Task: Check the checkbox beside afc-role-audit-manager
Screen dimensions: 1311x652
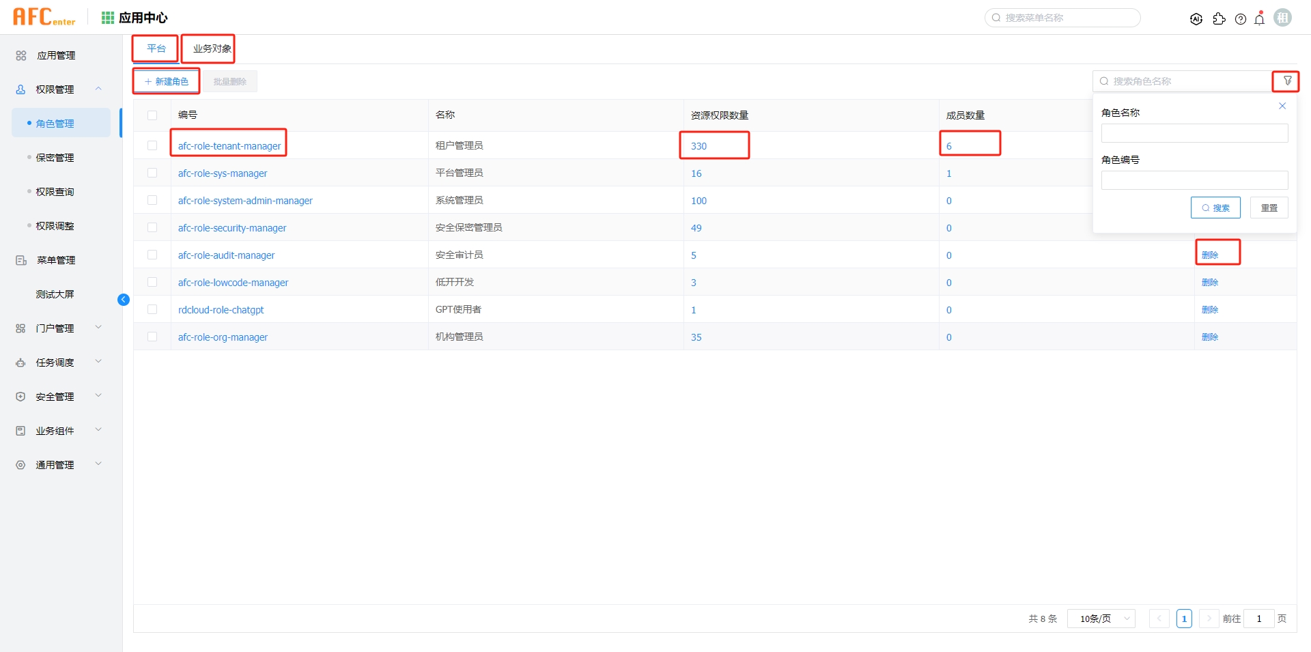Action: pyautogui.click(x=152, y=255)
